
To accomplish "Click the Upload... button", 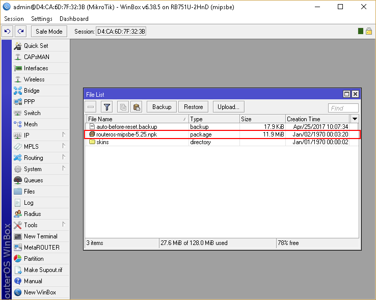I will [x=229, y=107].
